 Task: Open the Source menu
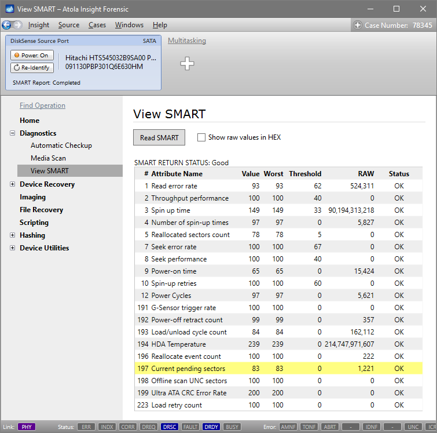(69, 25)
